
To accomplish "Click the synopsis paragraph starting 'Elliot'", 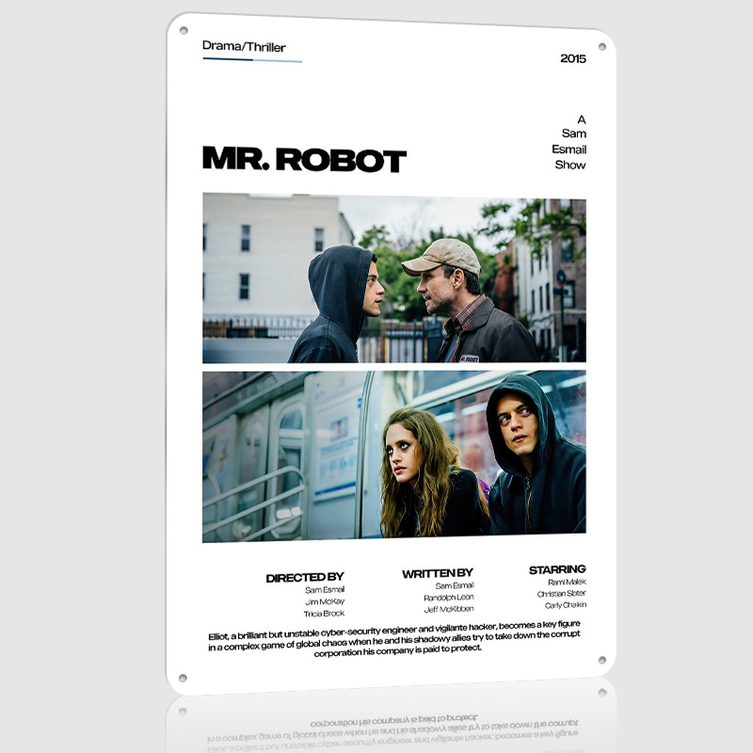I will [394, 638].
